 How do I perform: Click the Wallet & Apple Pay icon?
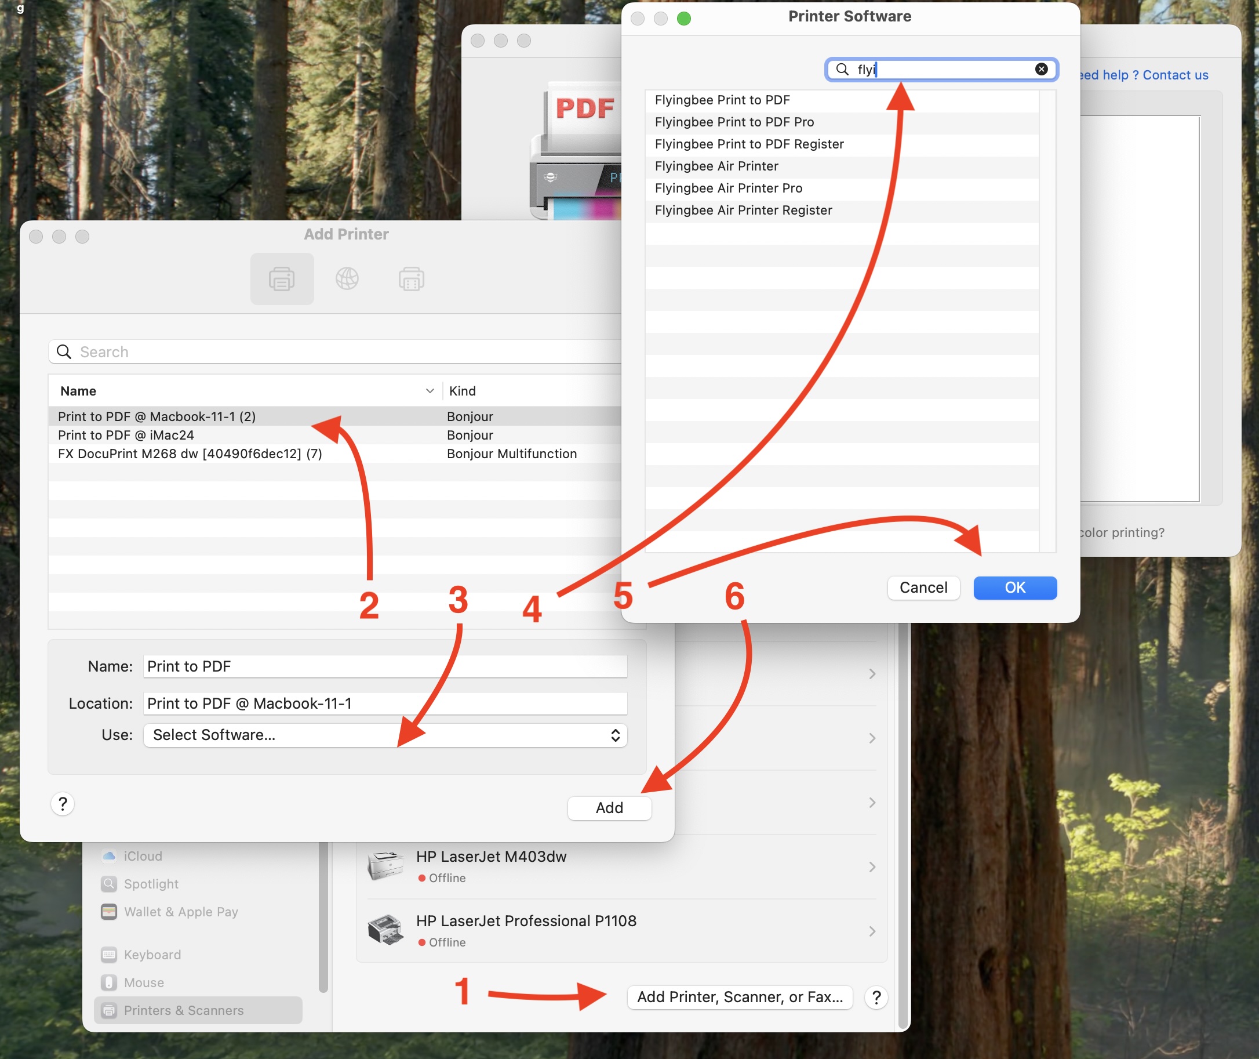108,912
